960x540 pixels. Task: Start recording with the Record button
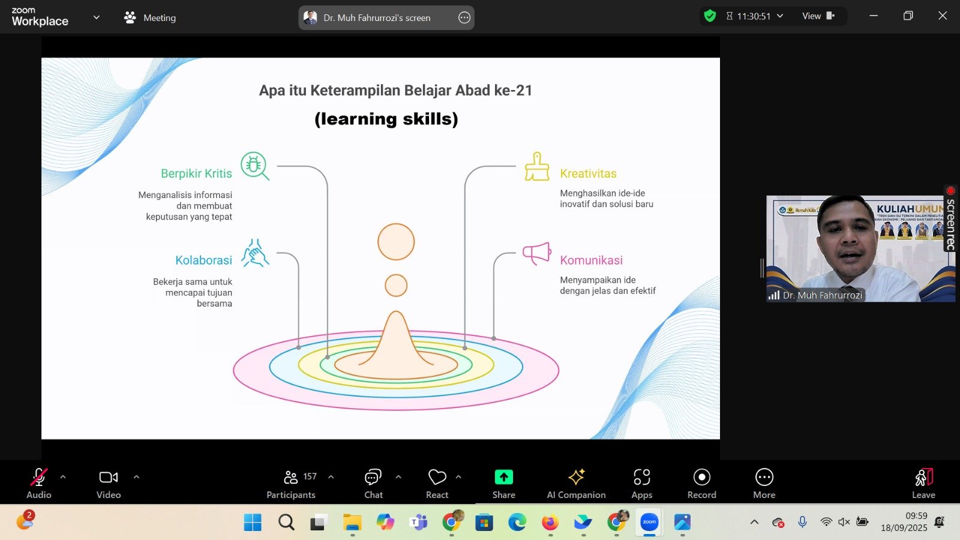tap(701, 484)
